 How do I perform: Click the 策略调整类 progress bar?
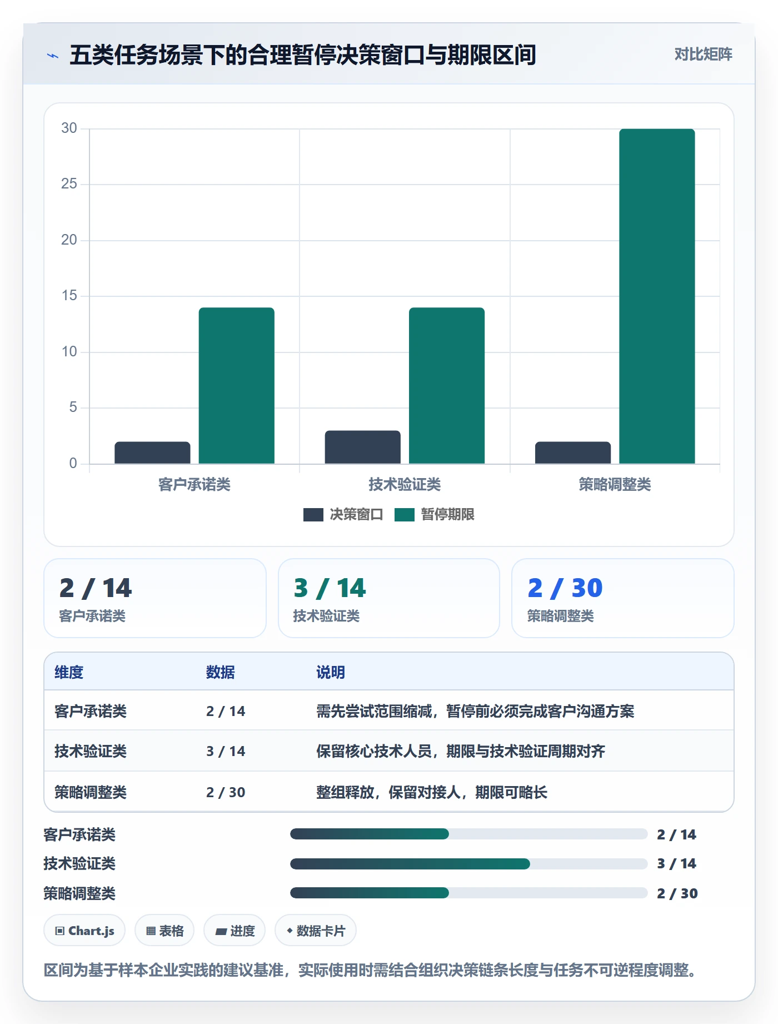point(468,893)
